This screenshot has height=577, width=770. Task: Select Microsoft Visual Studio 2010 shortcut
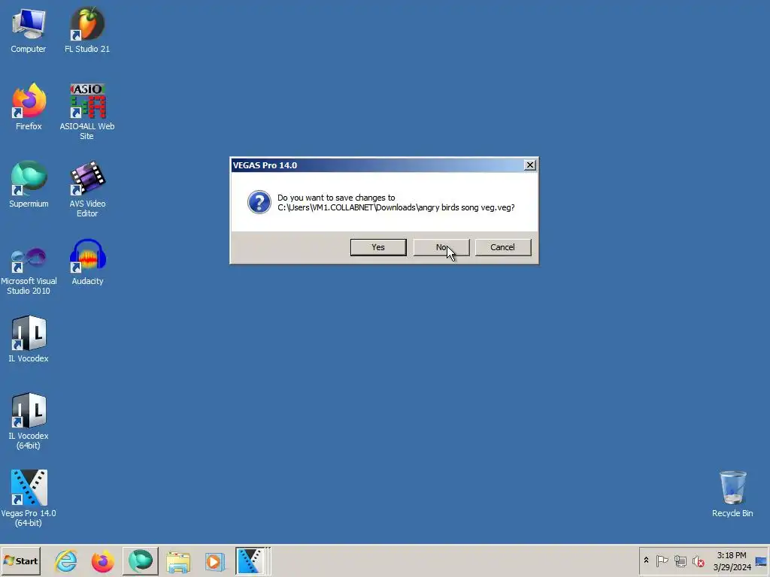pyautogui.click(x=29, y=269)
